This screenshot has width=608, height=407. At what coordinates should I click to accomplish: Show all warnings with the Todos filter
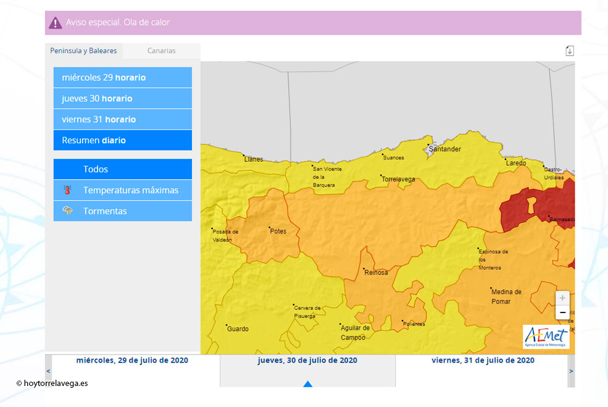[x=122, y=169]
